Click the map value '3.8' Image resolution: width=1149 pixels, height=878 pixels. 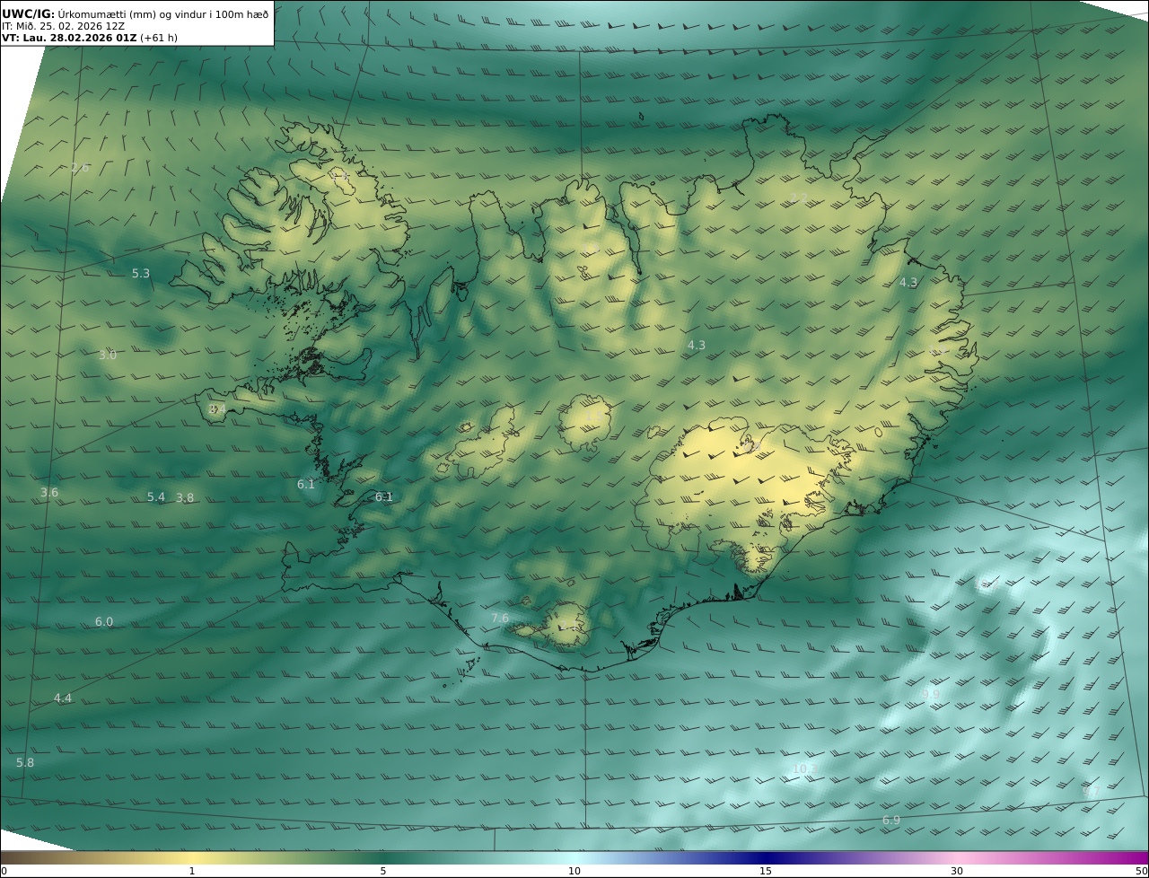tap(185, 497)
